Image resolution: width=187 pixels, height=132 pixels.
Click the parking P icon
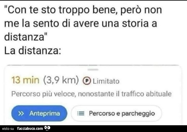pyautogui.click(x=87, y=81)
